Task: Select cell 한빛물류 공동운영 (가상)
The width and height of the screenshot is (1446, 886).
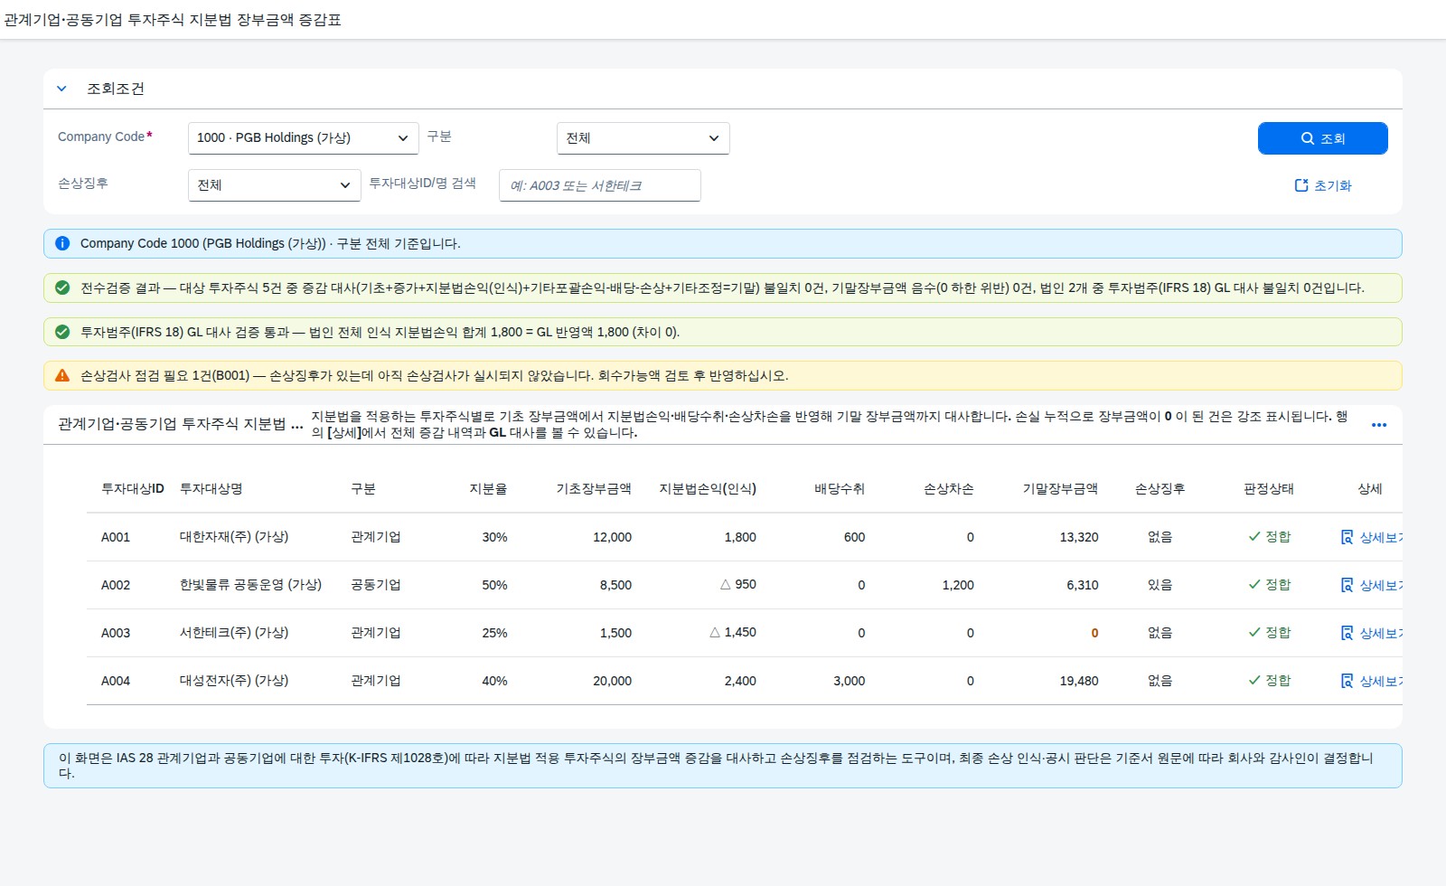Action: pyautogui.click(x=251, y=585)
